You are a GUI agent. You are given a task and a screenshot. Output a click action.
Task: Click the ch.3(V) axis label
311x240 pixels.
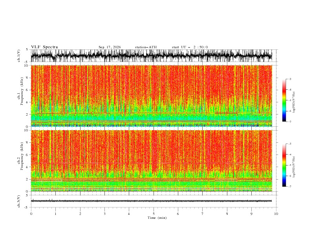click(x=19, y=202)
